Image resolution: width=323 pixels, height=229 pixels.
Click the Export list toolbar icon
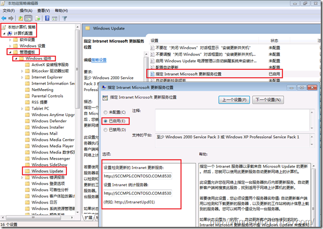point(38,19)
